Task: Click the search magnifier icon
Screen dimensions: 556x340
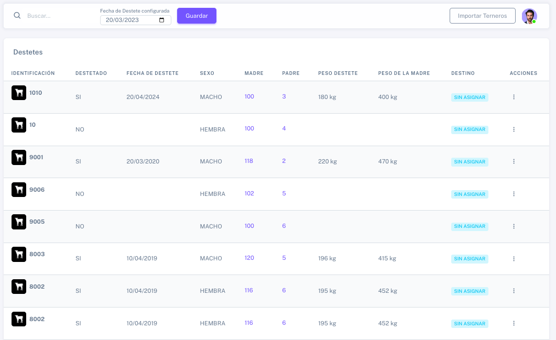Action: pyautogui.click(x=17, y=16)
